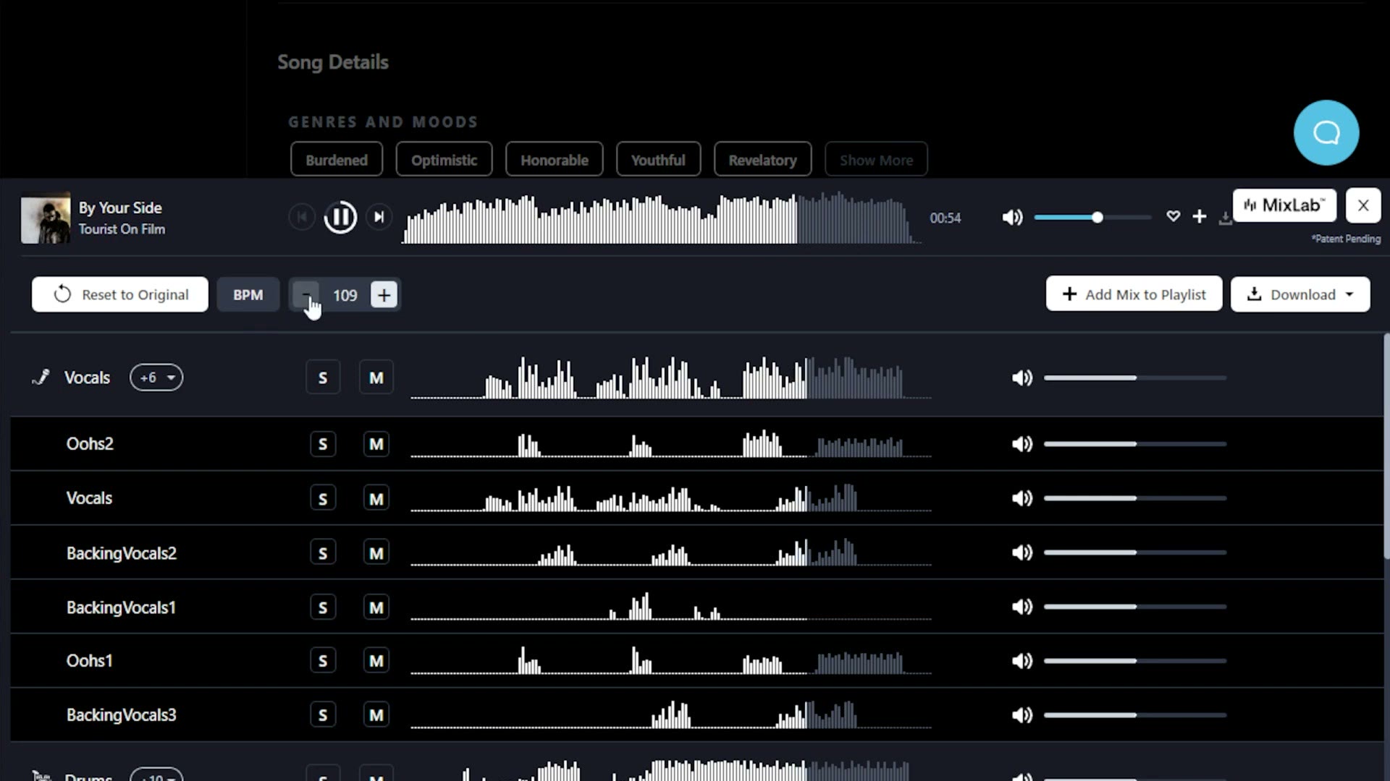Open the By Your Side song title
This screenshot has width=1390, height=781.
pos(120,208)
